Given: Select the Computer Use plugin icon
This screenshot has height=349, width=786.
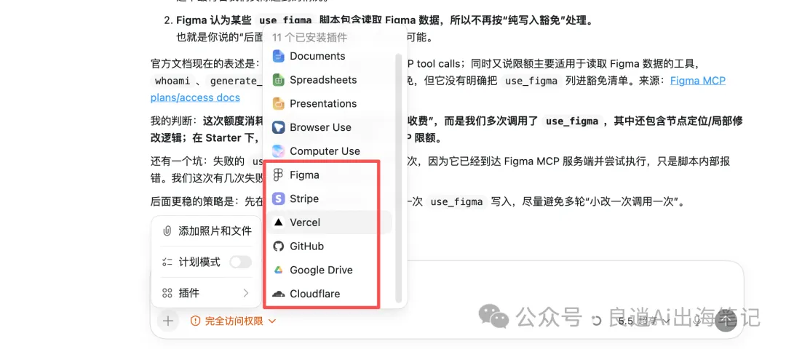Looking at the screenshot, I should pos(278,151).
